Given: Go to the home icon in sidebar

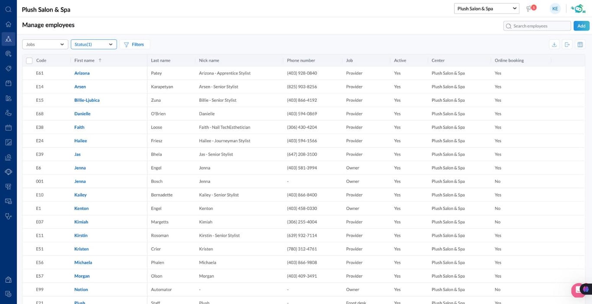Looking at the screenshot, I should [8, 24].
